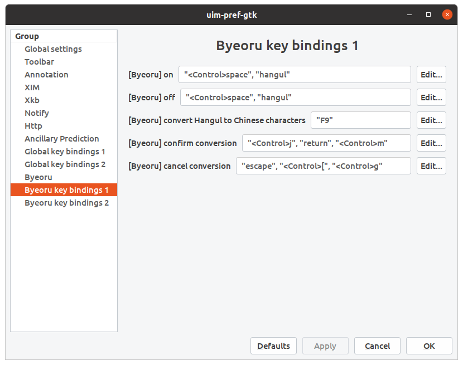Click the [Byeoru] on text field
This screenshot has height=365, width=463.
pos(295,75)
